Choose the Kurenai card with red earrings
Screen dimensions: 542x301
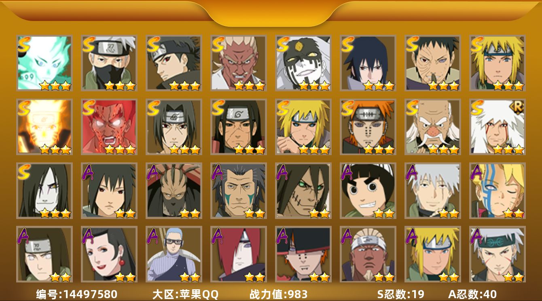(x=109, y=254)
